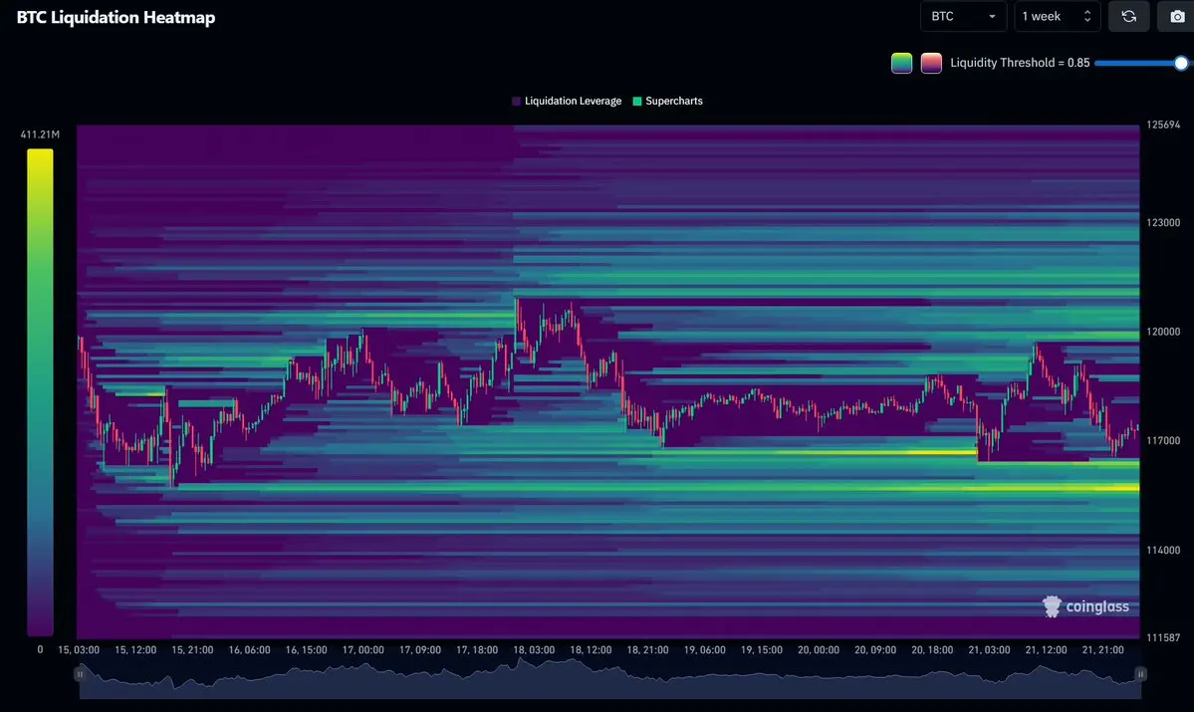Click the BTC Liquidation Heatmap title
Viewport: 1194px width, 712px height.
pyautogui.click(x=116, y=18)
